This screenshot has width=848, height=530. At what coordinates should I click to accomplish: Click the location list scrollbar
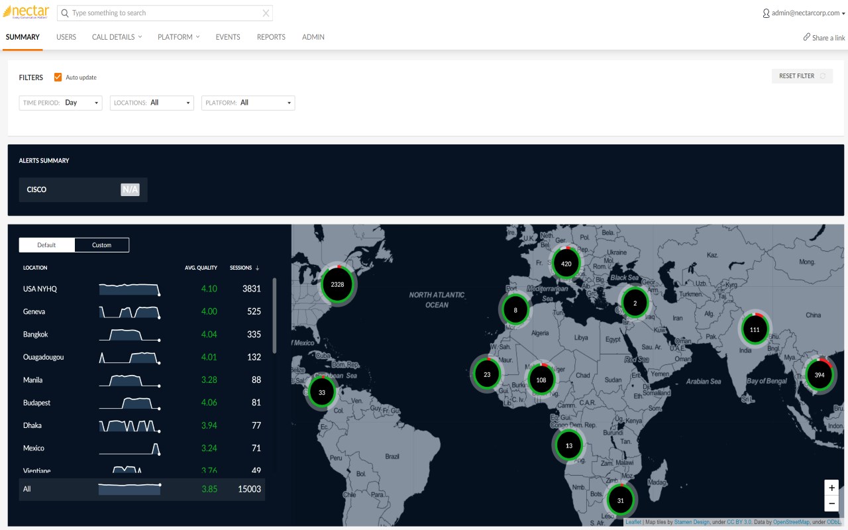274,315
